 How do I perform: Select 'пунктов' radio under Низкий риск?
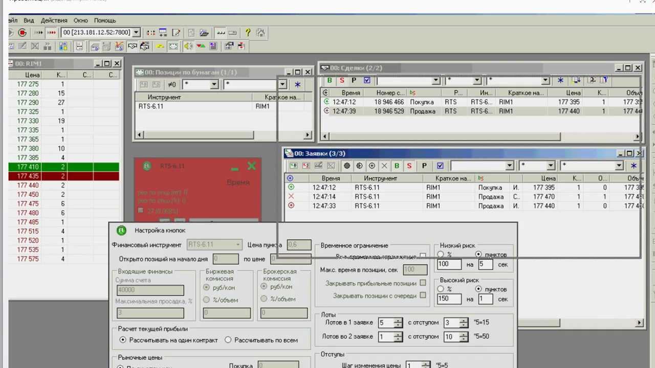point(478,255)
